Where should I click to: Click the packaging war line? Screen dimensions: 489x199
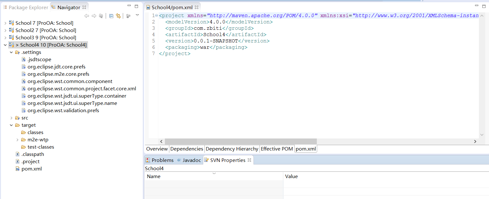point(206,47)
